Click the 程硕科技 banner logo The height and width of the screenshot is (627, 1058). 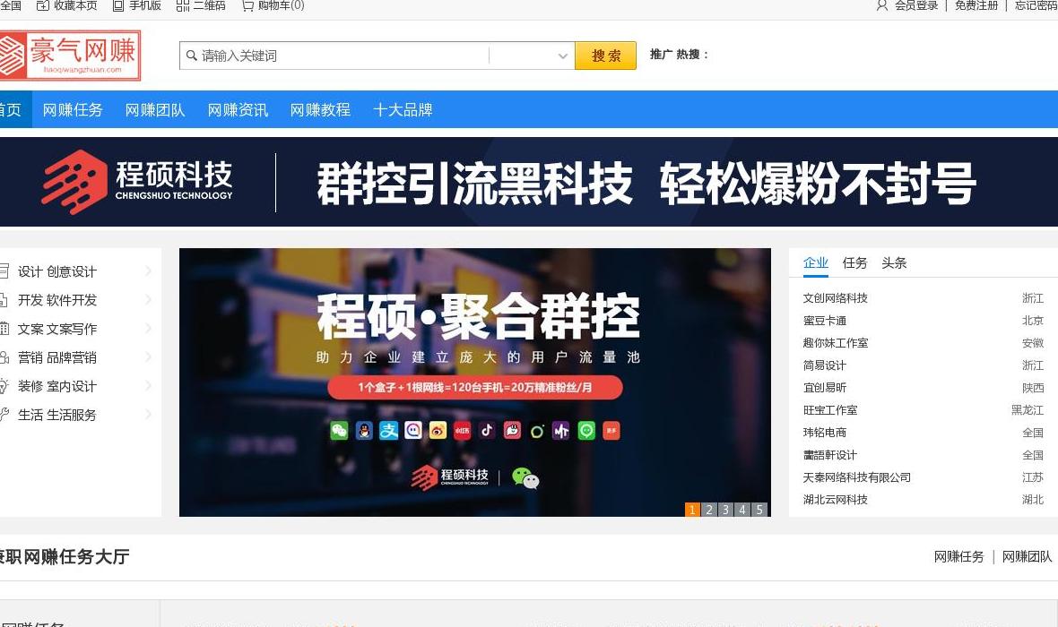[x=137, y=182]
